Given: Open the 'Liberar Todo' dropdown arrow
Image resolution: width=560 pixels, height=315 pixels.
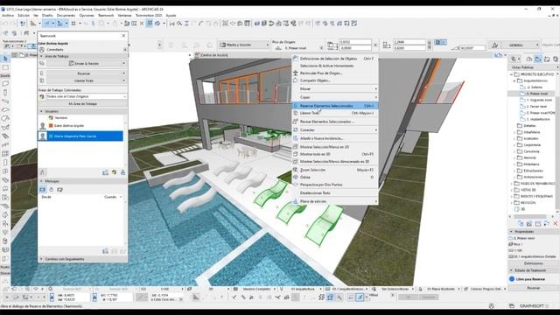Looking at the screenshot, I should (x=123, y=80).
